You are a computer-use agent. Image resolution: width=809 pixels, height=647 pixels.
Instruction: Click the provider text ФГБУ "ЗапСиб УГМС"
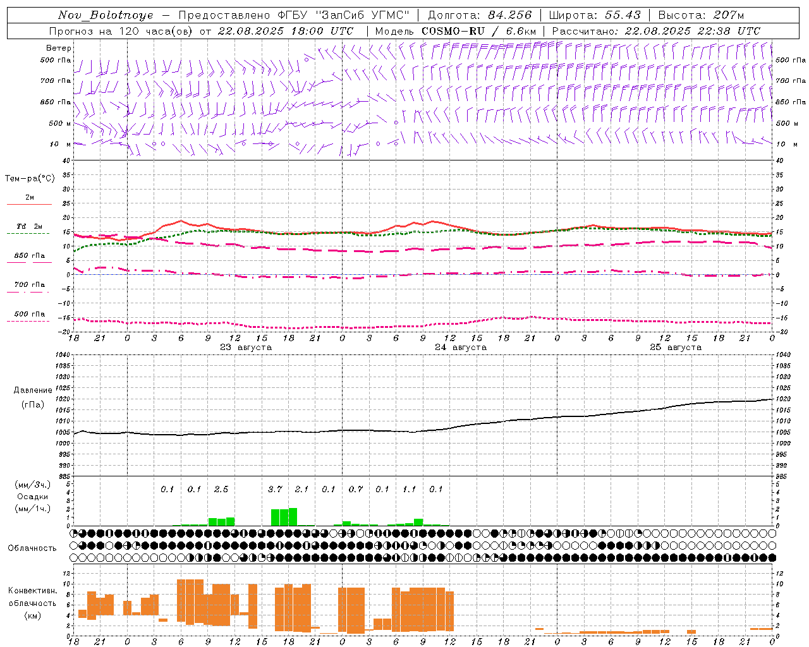[x=343, y=15]
